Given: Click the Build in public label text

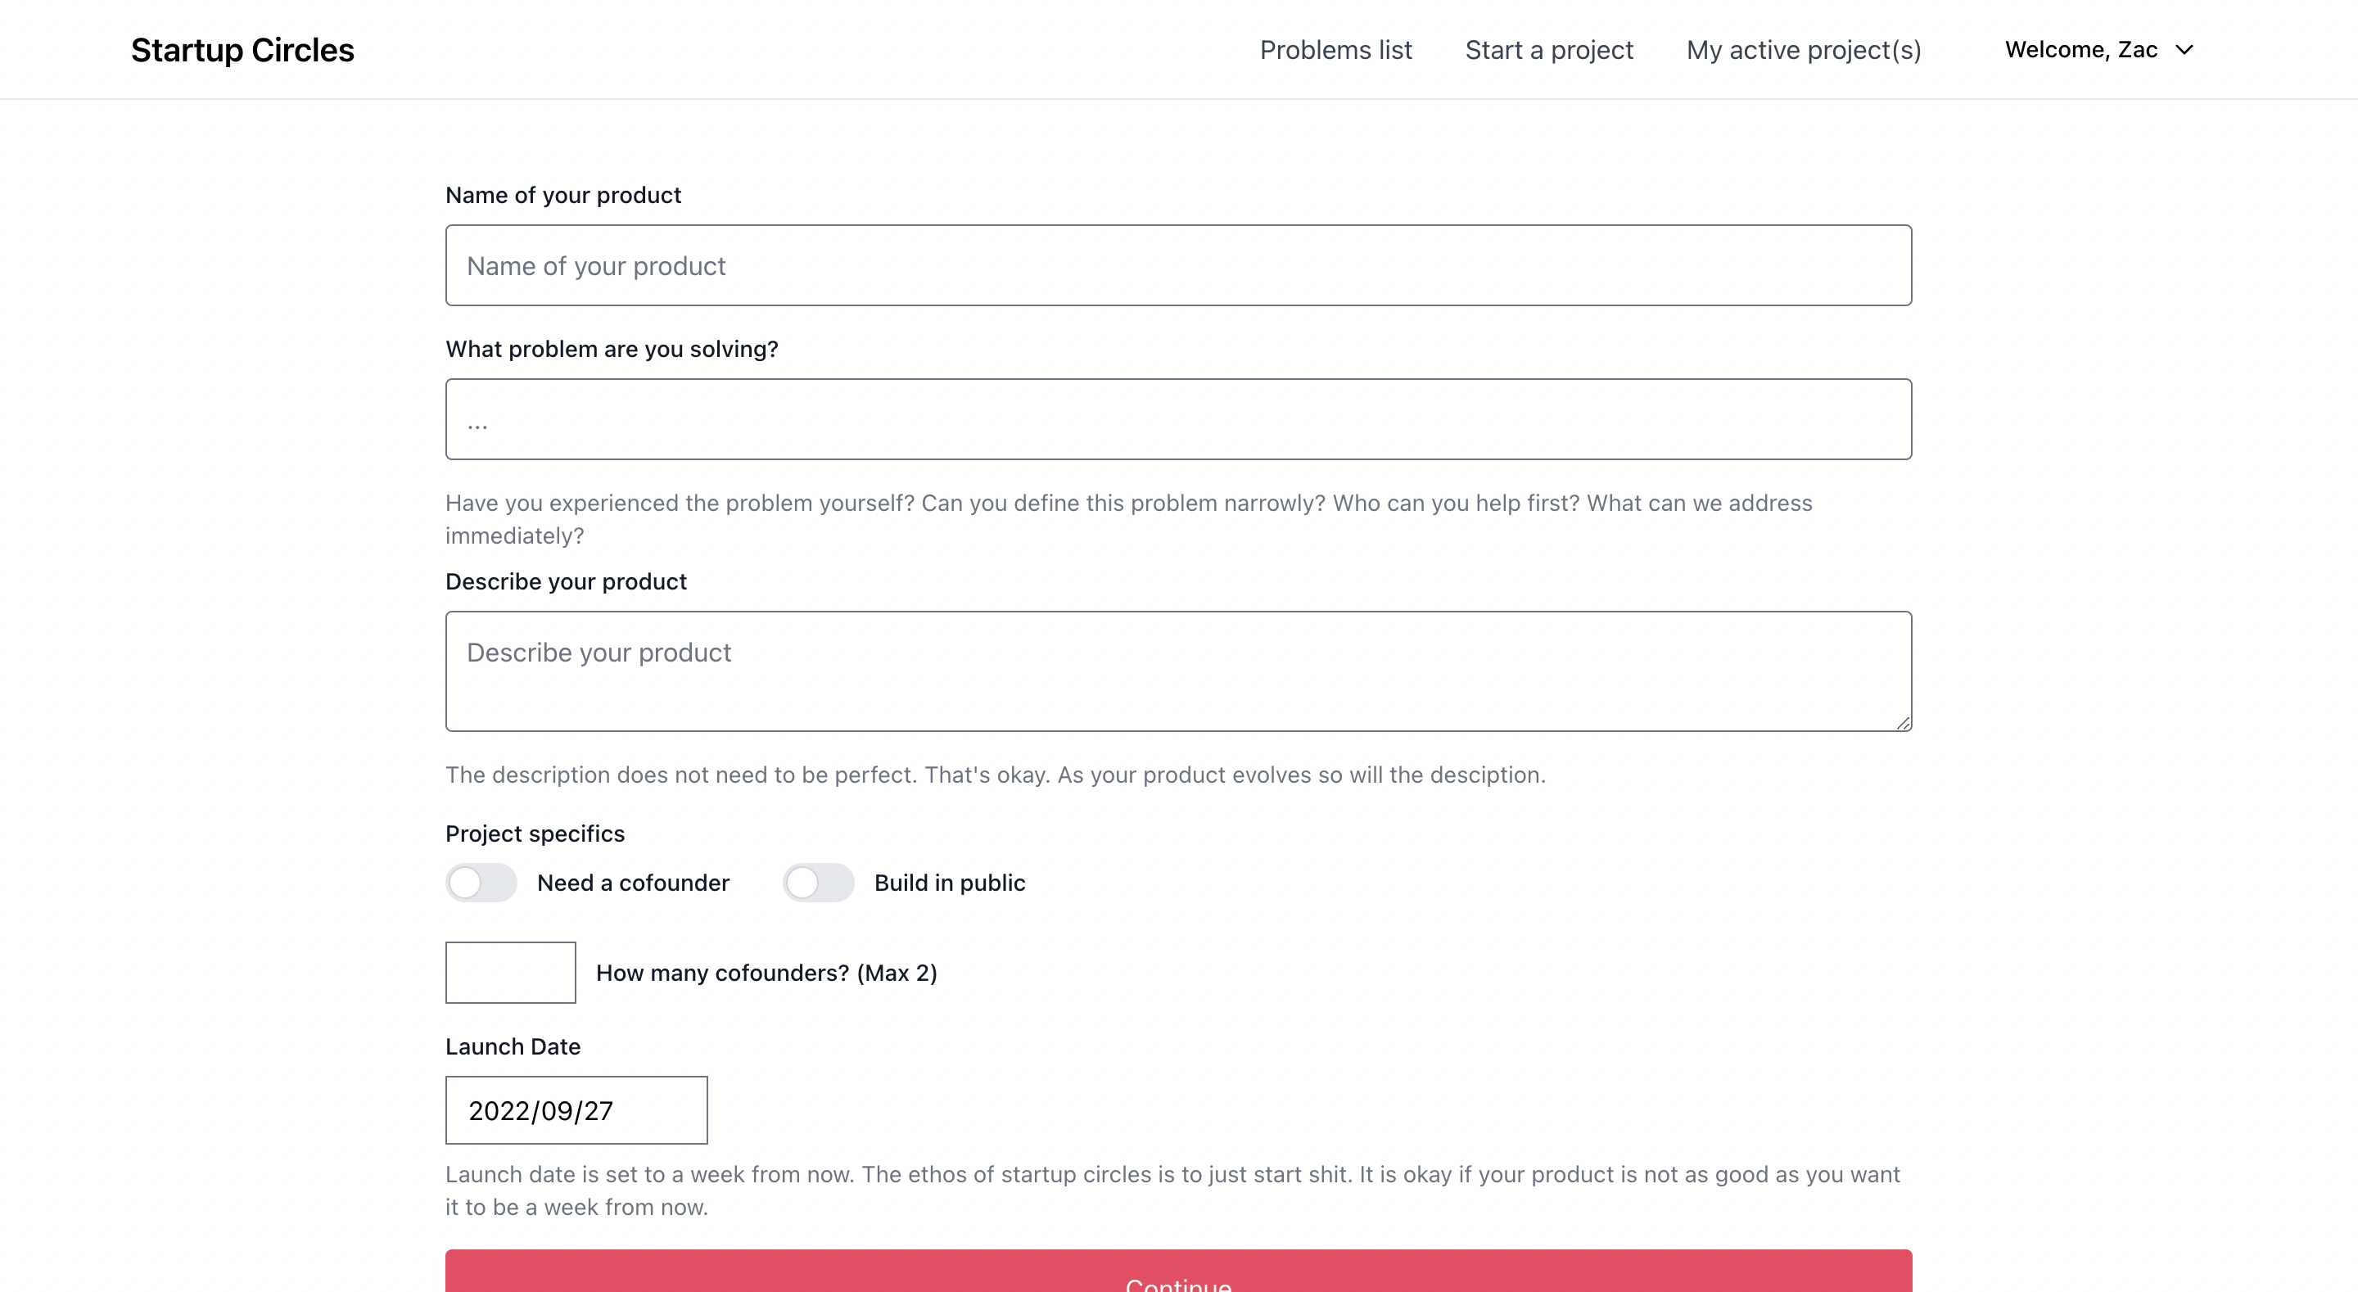Looking at the screenshot, I should (949, 883).
